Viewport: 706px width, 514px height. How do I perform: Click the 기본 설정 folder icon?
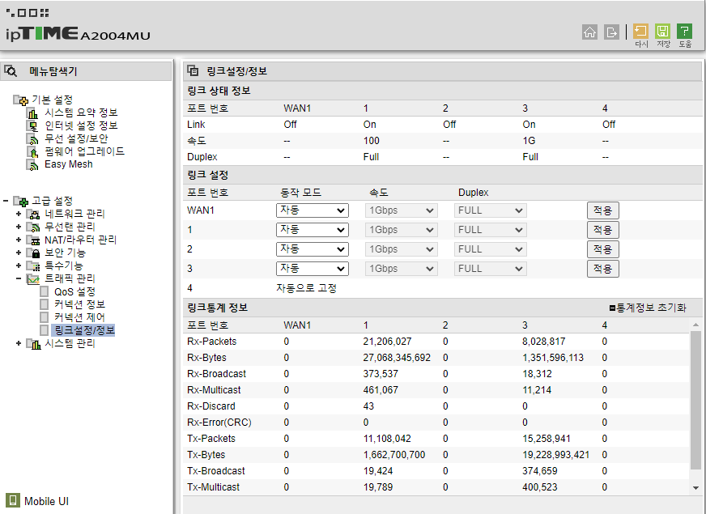coord(21,100)
